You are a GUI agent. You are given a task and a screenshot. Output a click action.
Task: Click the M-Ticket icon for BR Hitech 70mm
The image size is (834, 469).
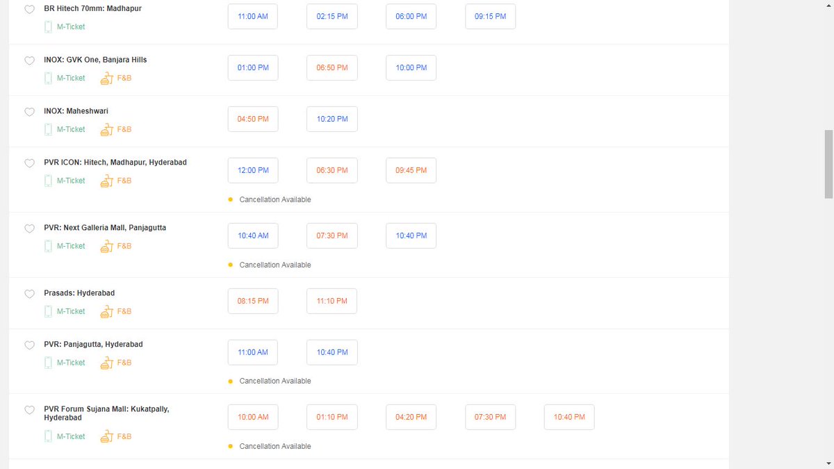click(47, 26)
